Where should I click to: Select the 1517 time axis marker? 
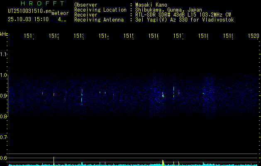coord(178,36)
